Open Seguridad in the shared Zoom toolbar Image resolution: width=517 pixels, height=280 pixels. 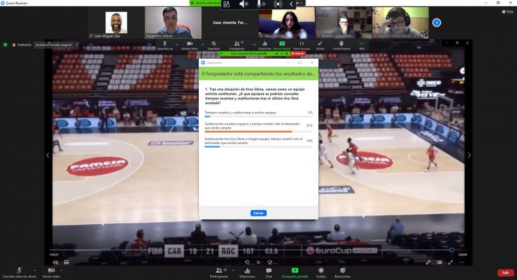click(213, 45)
